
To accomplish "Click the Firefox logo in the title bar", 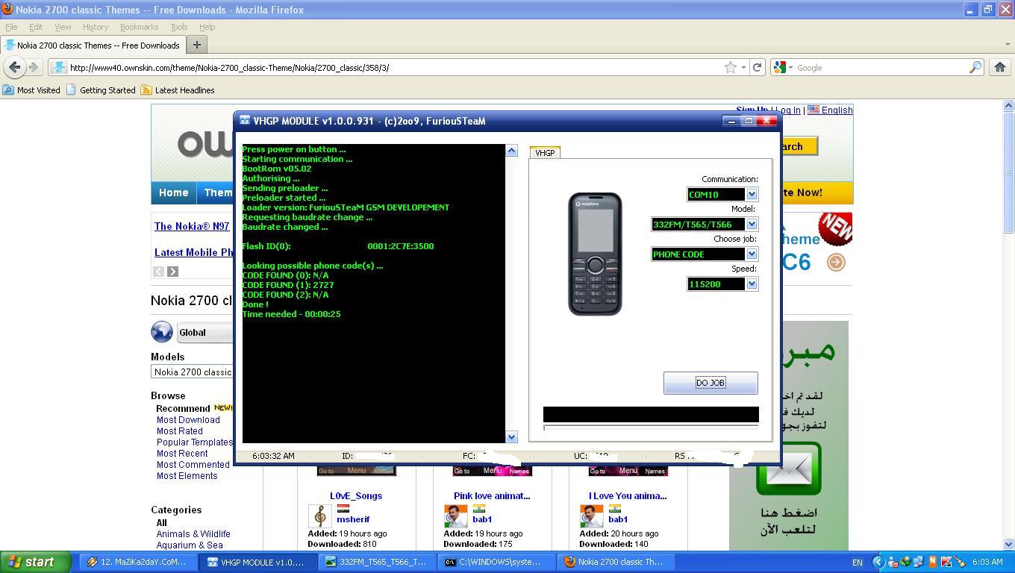I will point(7,10).
